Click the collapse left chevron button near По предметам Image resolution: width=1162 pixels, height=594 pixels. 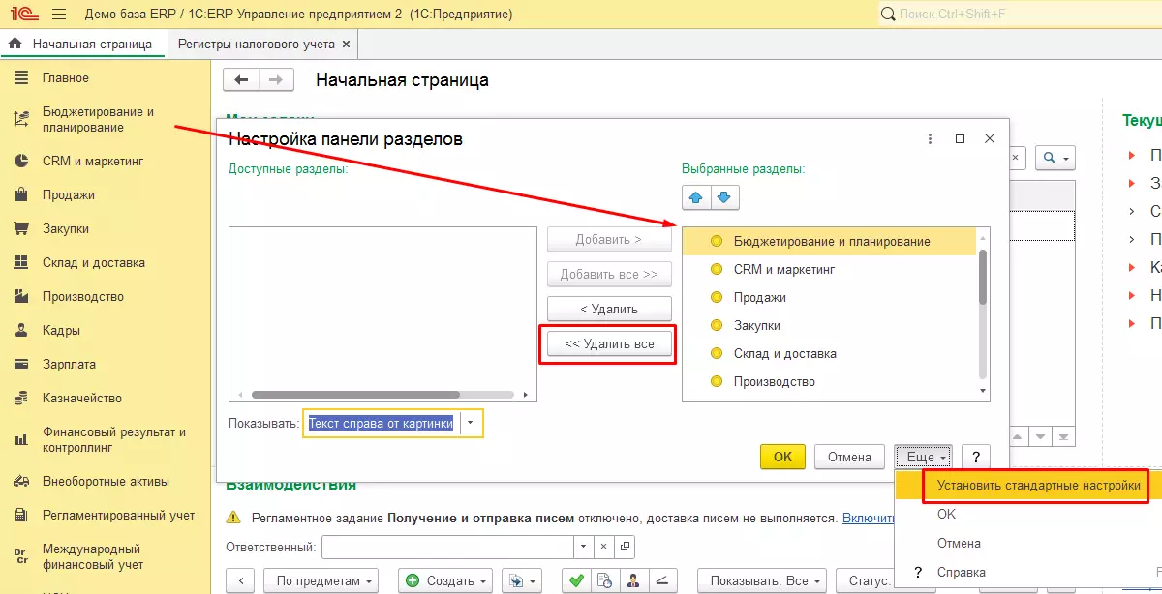pos(239,580)
